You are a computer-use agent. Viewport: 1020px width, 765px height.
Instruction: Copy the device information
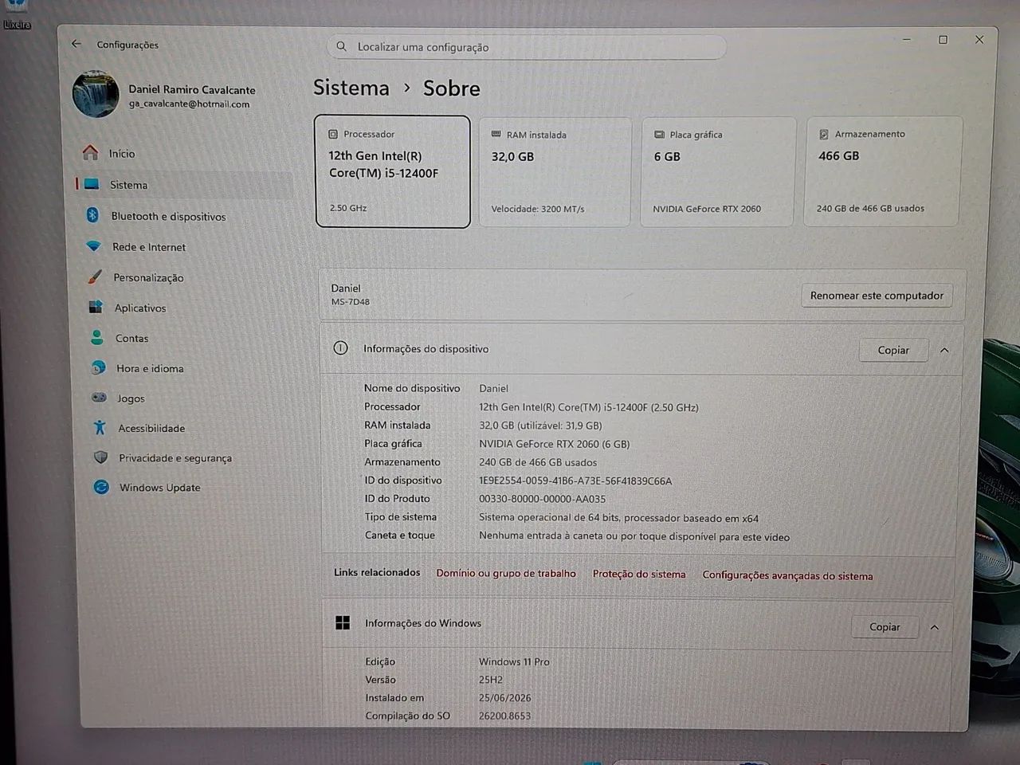893,350
